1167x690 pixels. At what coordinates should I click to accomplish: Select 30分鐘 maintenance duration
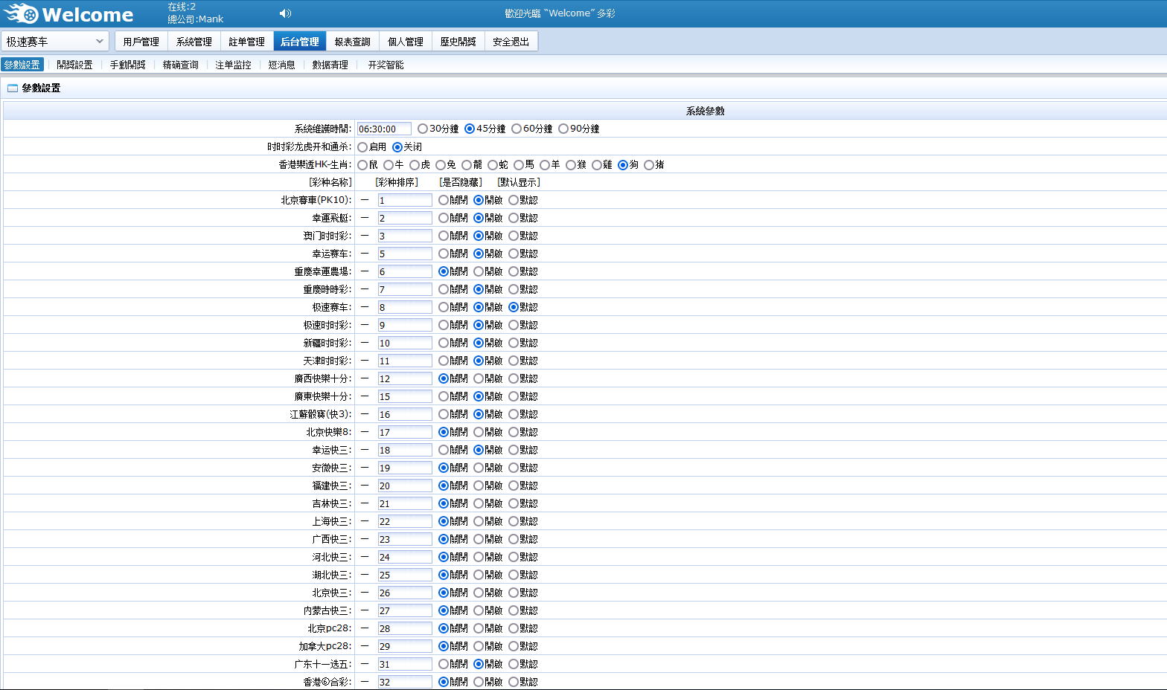(423, 129)
